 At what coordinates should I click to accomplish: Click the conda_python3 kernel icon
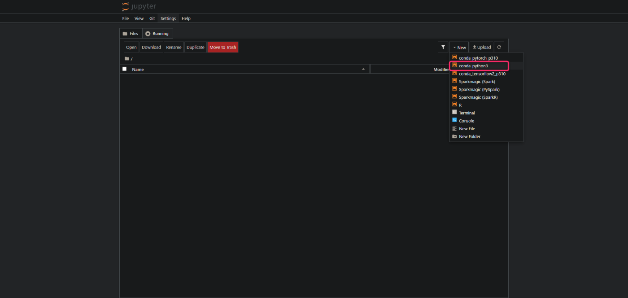point(454,66)
